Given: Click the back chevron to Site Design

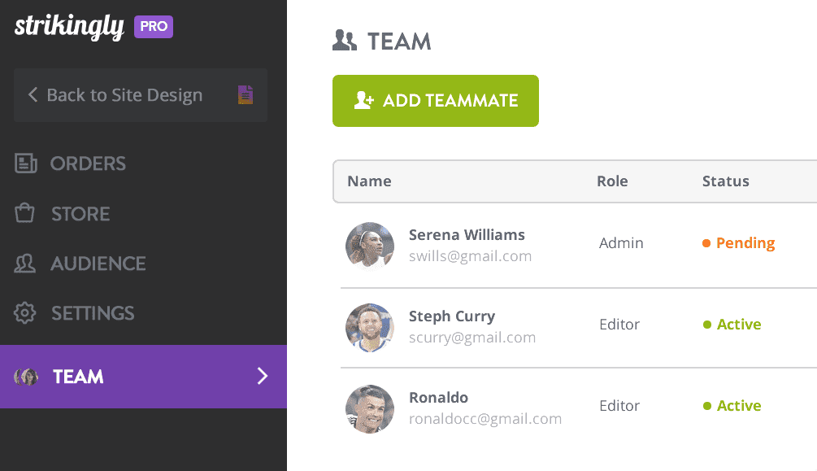Looking at the screenshot, I should click(33, 95).
